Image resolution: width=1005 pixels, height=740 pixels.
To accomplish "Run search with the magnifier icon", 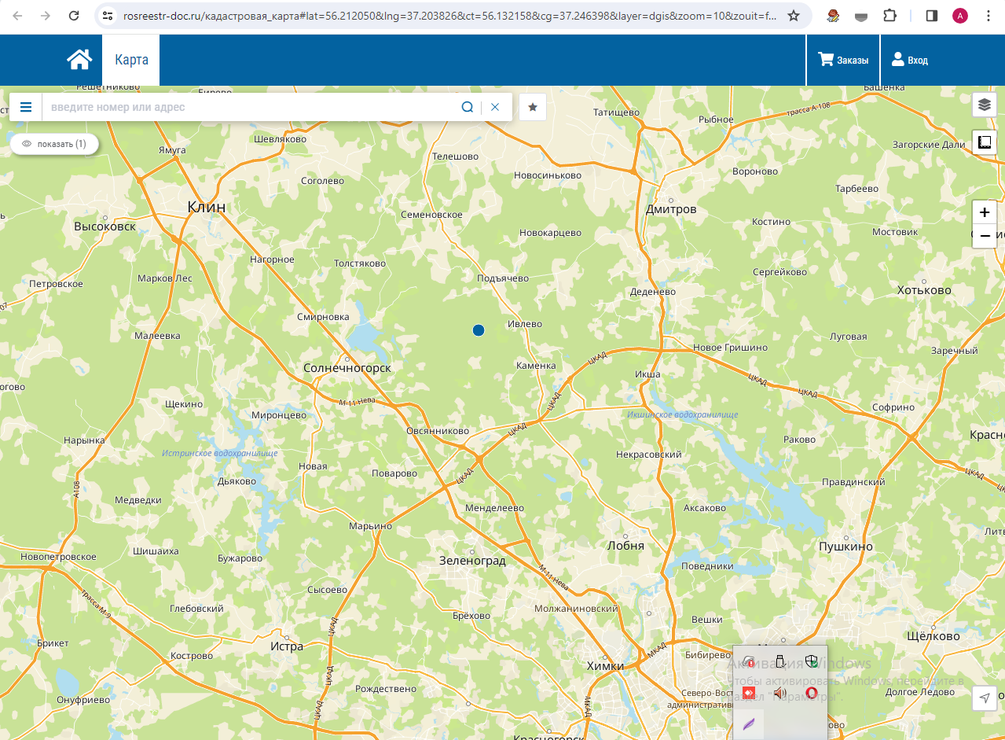I will (467, 107).
